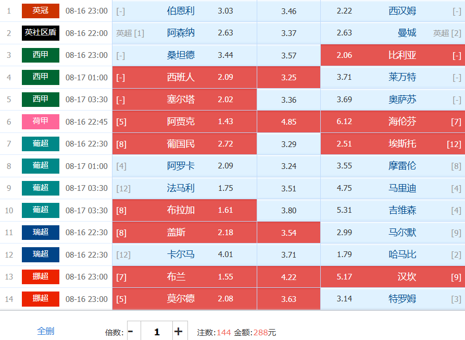
Task: Select home win odds 3.03 for 伯恩利
Action: [x=184, y=10]
